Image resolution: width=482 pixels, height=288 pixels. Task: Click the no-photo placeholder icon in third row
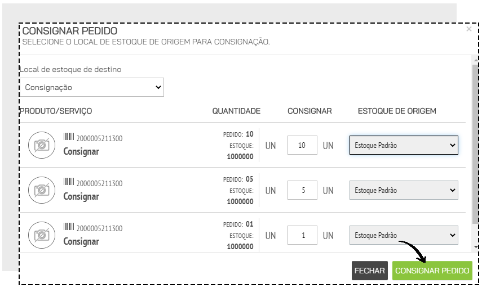pyautogui.click(x=42, y=235)
